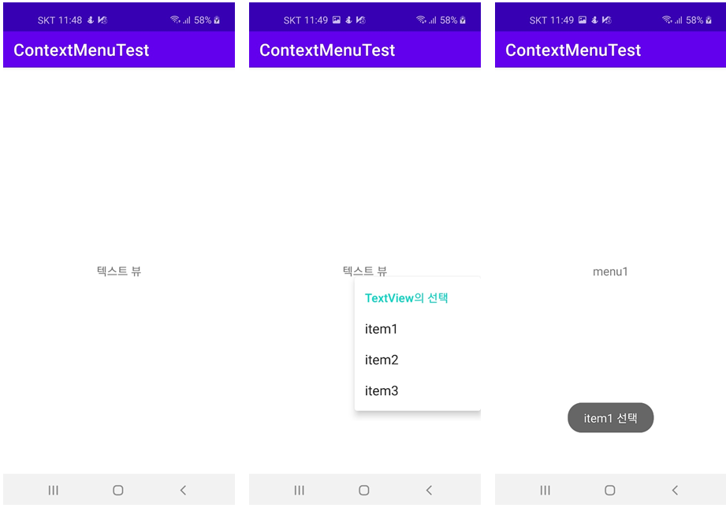726x508 pixels.
Task: Tap the back arrow on the menu1 screen
Action: click(x=675, y=490)
